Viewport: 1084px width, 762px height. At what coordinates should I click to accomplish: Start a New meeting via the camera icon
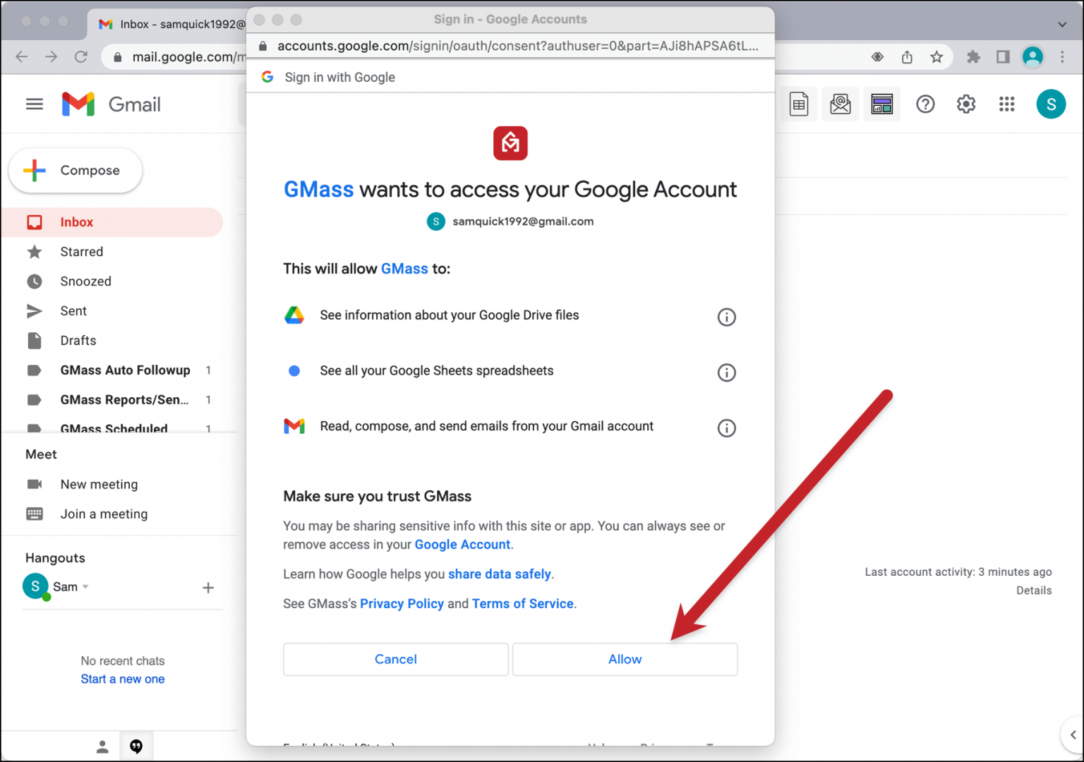pos(35,484)
